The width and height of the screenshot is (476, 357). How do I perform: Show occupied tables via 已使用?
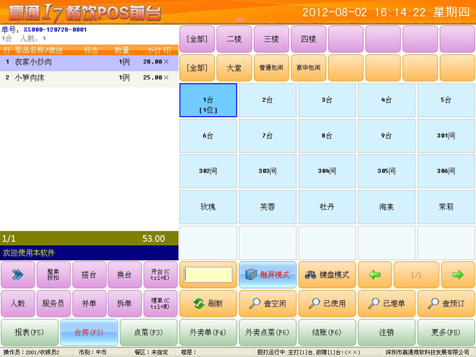click(327, 304)
